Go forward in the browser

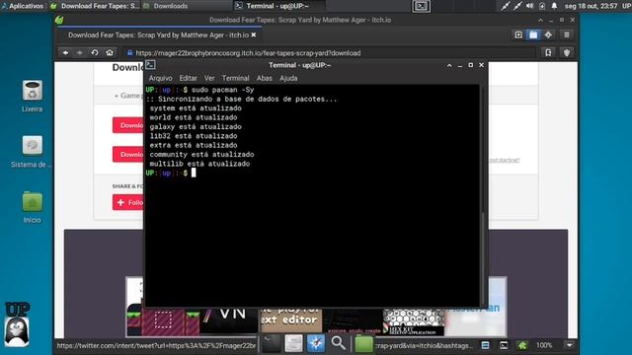(x=79, y=52)
